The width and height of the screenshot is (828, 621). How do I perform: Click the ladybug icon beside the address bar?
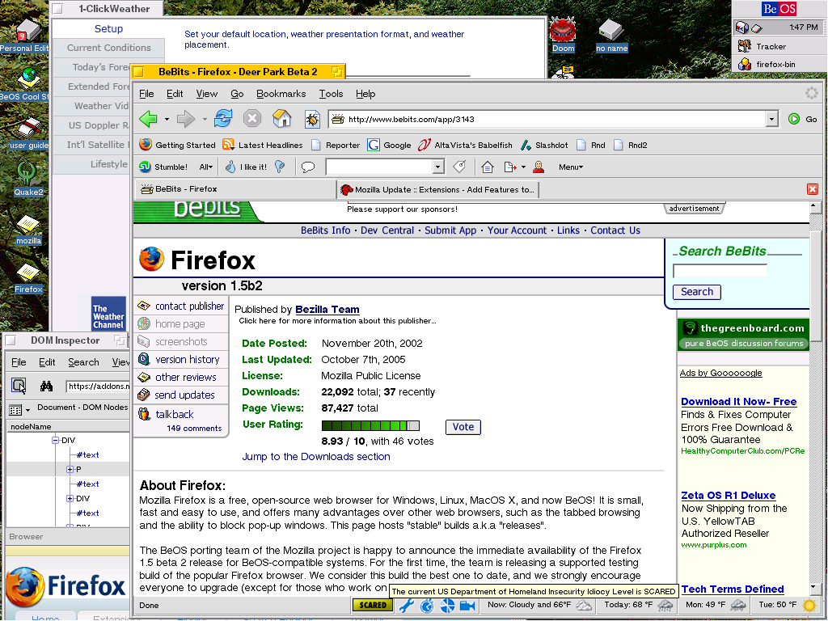coord(312,120)
